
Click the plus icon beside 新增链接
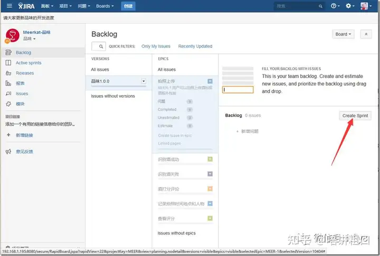click(8, 135)
